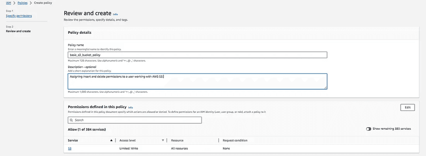
Task: Sort by Service column ascending arrow
Action: tap(111, 140)
